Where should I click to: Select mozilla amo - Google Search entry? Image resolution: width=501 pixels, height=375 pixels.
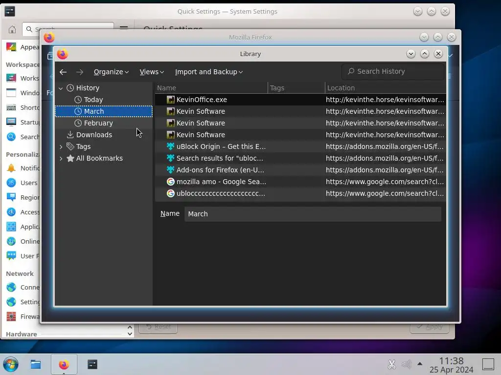[x=300, y=182]
